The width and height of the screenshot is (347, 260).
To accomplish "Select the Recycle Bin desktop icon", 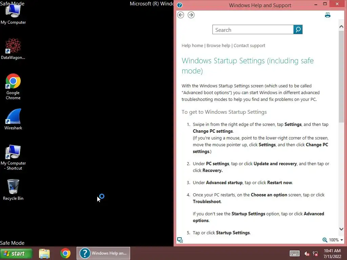I will 13,190.
